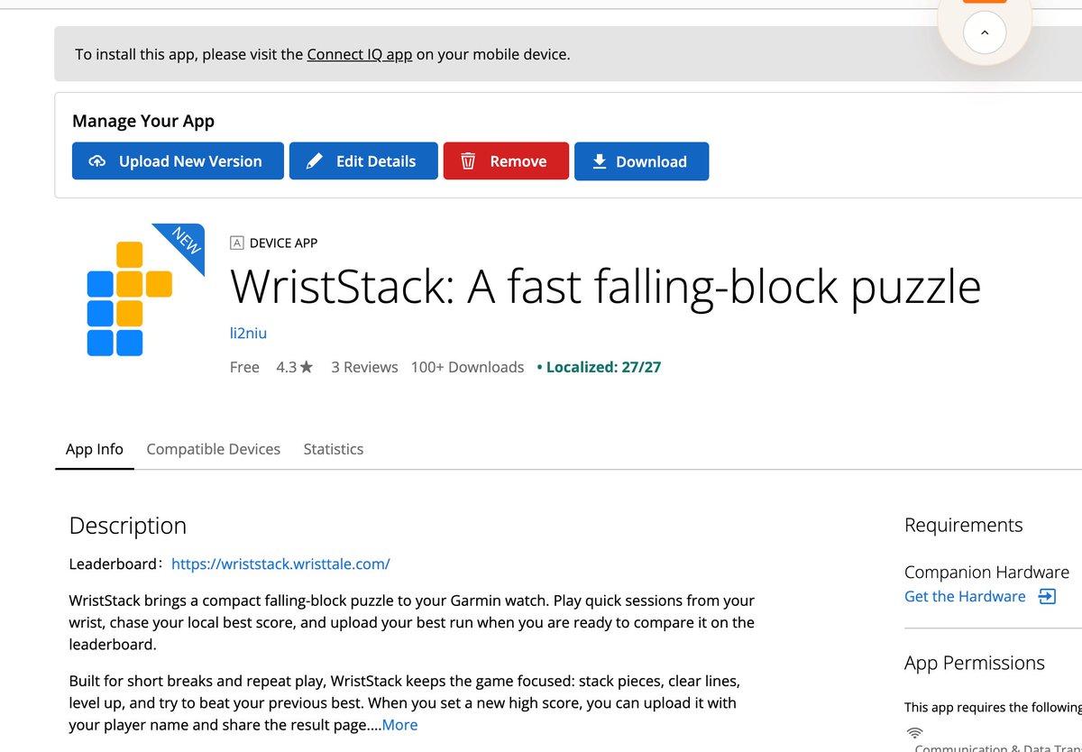Click the Free price label
Image resolution: width=1082 pixels, height=752 pixels.
click(x=244, y=367)
